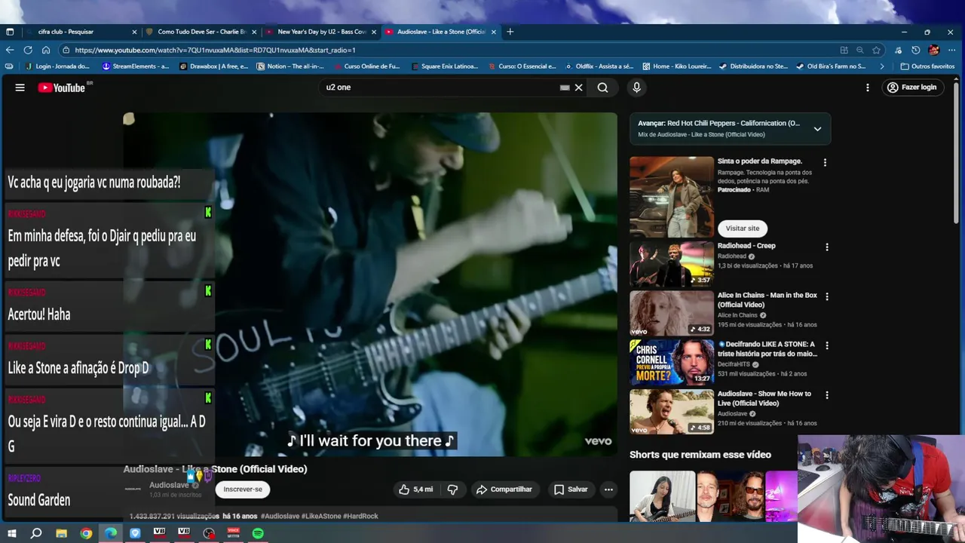The width and height of the screenshot is (965, 543).
Task: Switch to New Year's Day by U2 tab
Action: pyautogui.click(x=321, y=32)
